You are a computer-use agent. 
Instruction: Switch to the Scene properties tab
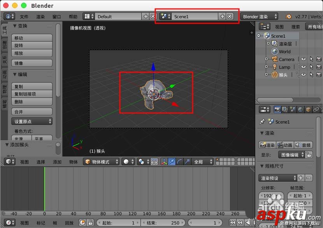point(293,110)
